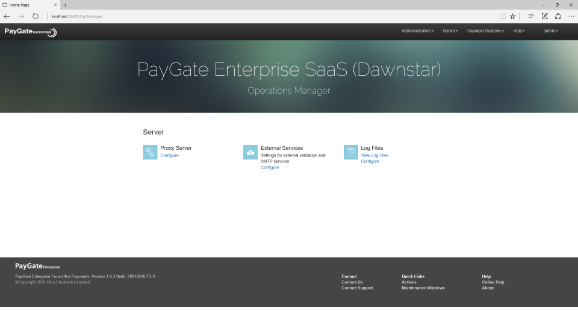Click the browser forward arrow
578x313 pixels.
pos(21,16)
